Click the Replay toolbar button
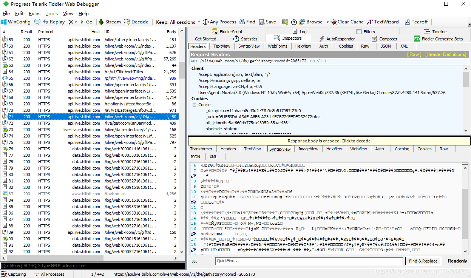Screen dimensions: 471x278 click(54, 22)
